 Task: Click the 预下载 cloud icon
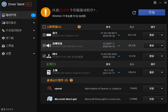coord(3,38)
